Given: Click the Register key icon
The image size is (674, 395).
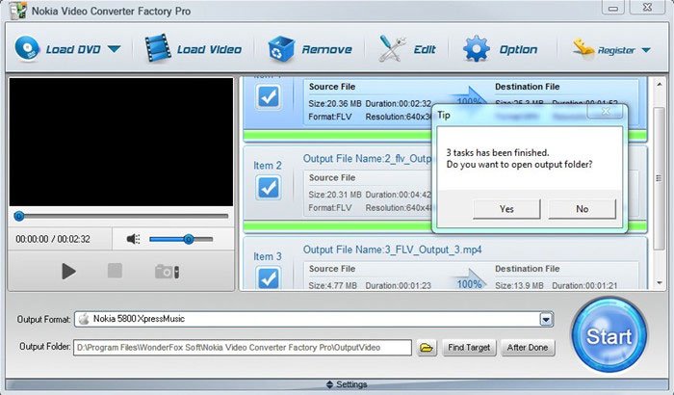Looking at the screenshot, I should [x=583, y=48].
